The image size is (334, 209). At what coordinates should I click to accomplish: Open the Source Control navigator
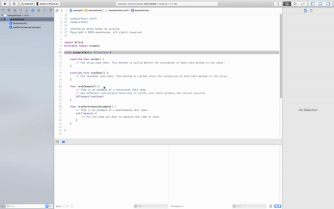[9, 10]
